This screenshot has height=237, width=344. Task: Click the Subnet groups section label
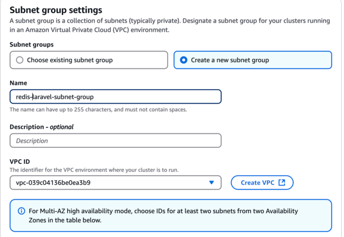pyautogui.click(x=32, y=45)
